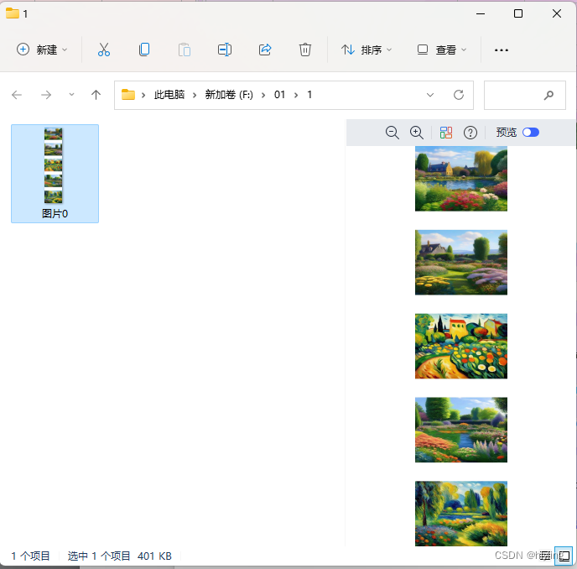Click the search input box
The image size is (577, 569).
pos(525,95)
